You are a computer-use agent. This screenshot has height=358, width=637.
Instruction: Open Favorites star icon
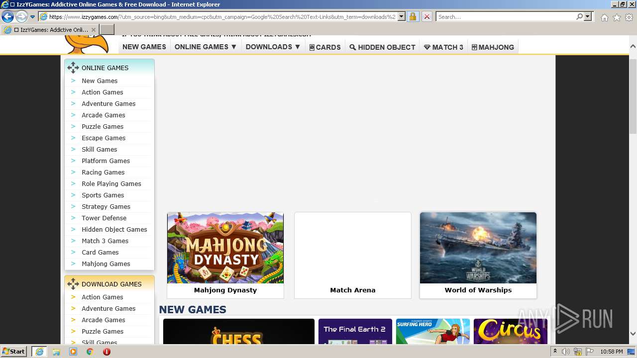[617, 17]
